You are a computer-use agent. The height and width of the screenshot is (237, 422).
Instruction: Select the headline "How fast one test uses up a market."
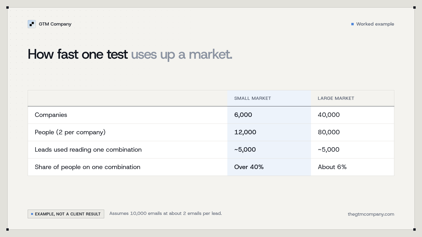click(x=130, y=55)
